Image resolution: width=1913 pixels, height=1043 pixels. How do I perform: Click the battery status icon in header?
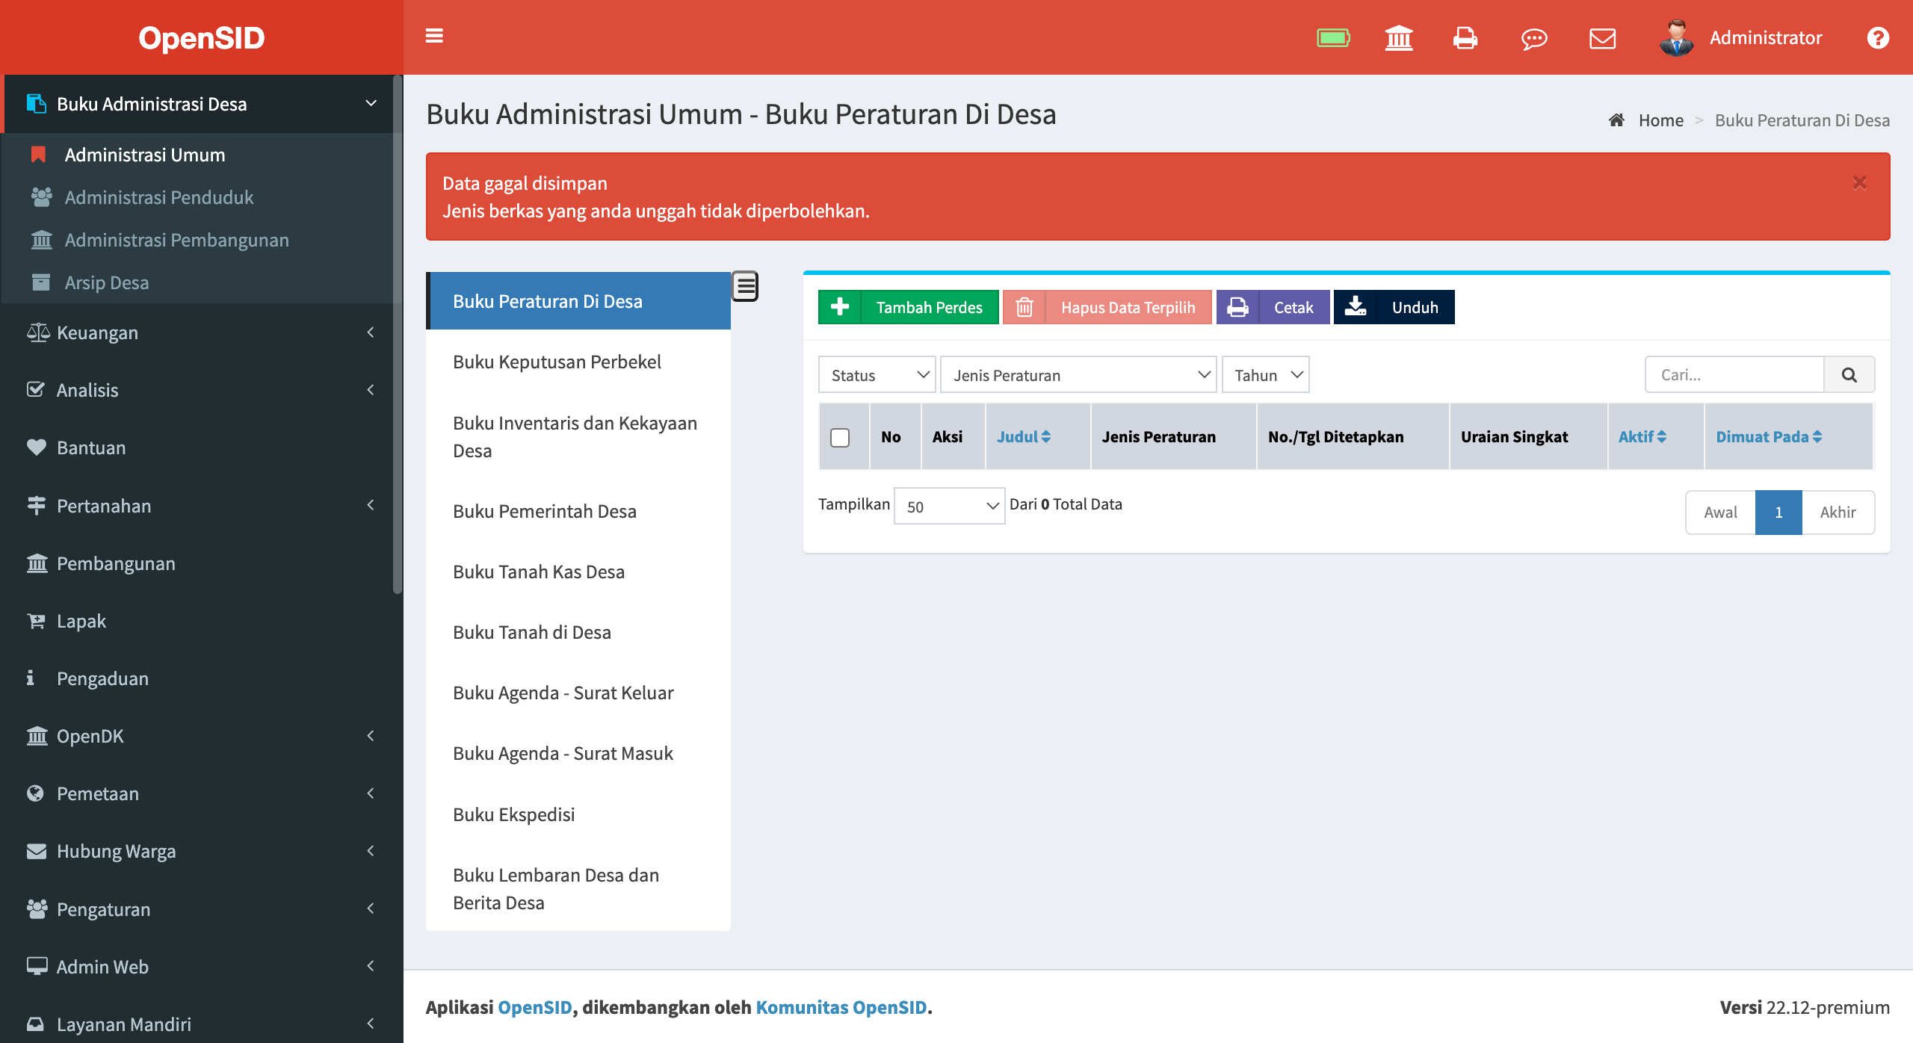1334,36
